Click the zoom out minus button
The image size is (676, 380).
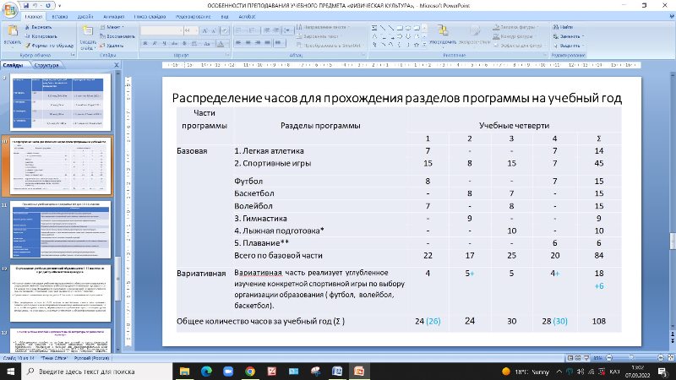609,358
